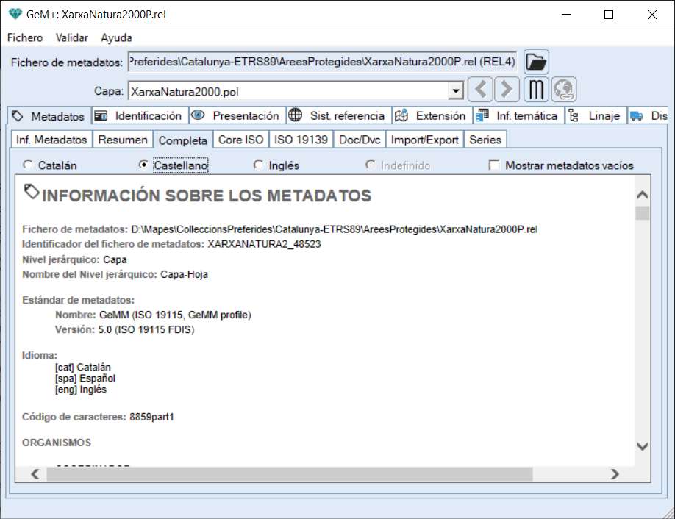Go to previous layer arrow

[x=480, y=90]
